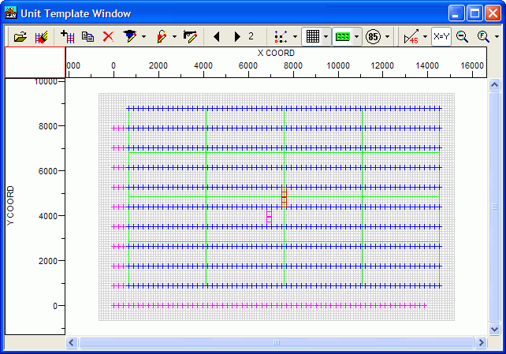The width and height of the screenshot is (506, 354).
Task: Click the 45 degree angle icon
Action: [x=411, y=37]
